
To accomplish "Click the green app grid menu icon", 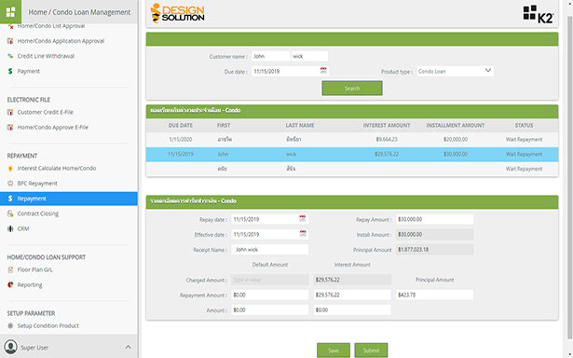I will (10, 12).
